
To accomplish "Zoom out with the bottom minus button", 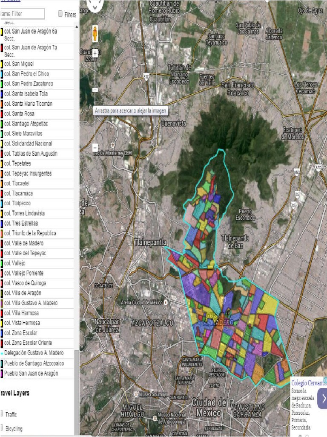I will click(x=95, y=147).
